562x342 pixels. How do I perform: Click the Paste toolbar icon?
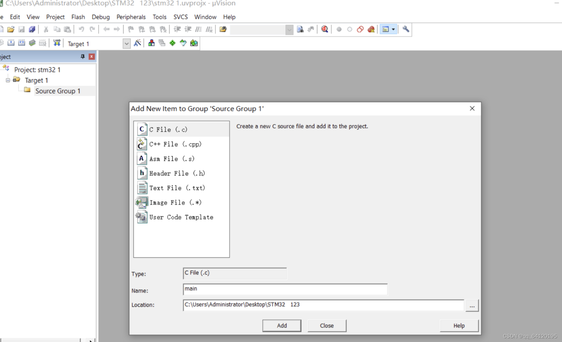tap(67, 29)
